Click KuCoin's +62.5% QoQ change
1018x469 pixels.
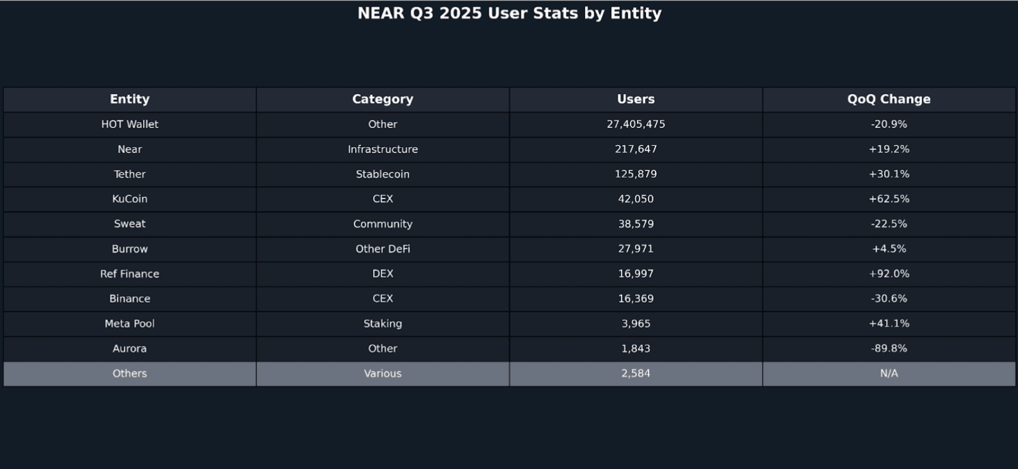[888, 199]
